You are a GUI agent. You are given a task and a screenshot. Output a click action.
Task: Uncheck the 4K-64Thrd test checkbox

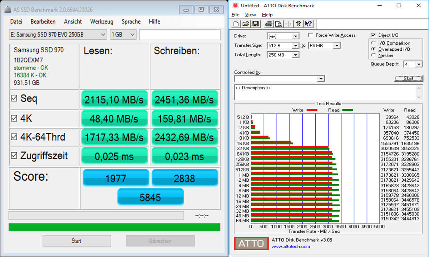14,137
